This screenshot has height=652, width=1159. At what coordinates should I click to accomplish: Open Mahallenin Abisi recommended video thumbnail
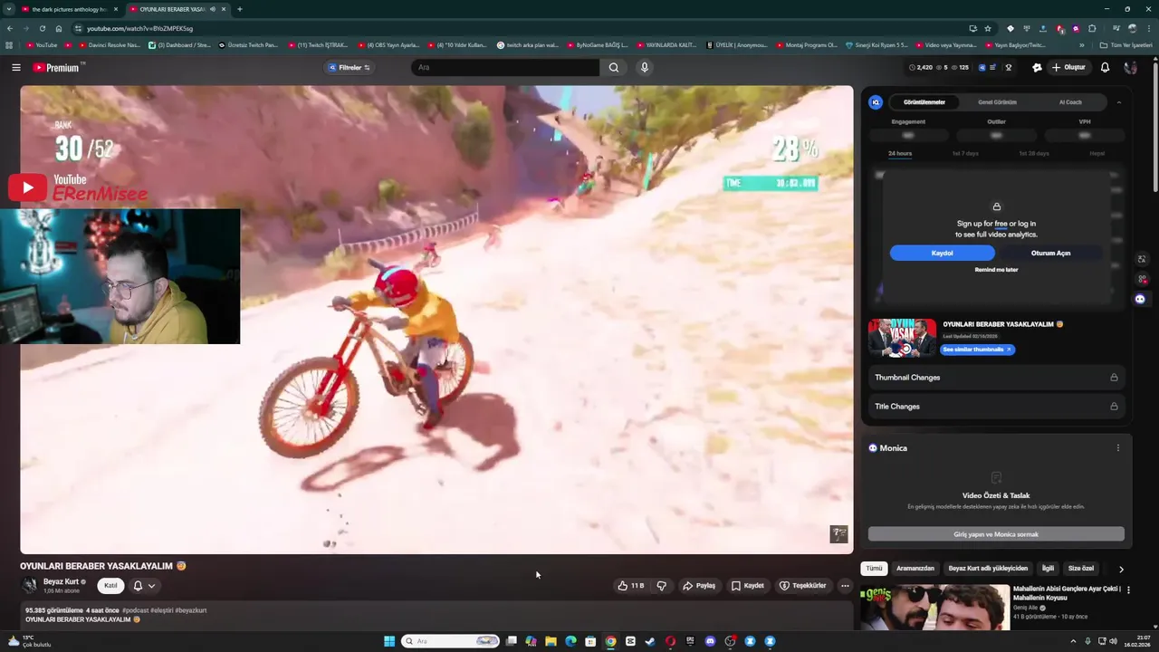pyautogui.click(x=934, y=607)
